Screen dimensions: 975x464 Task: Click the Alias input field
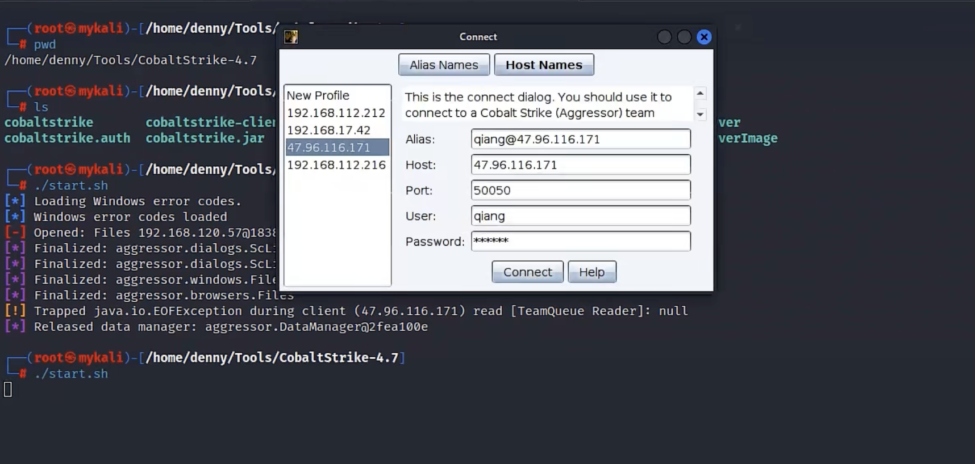pyautogui.click(x=581, y=139)
